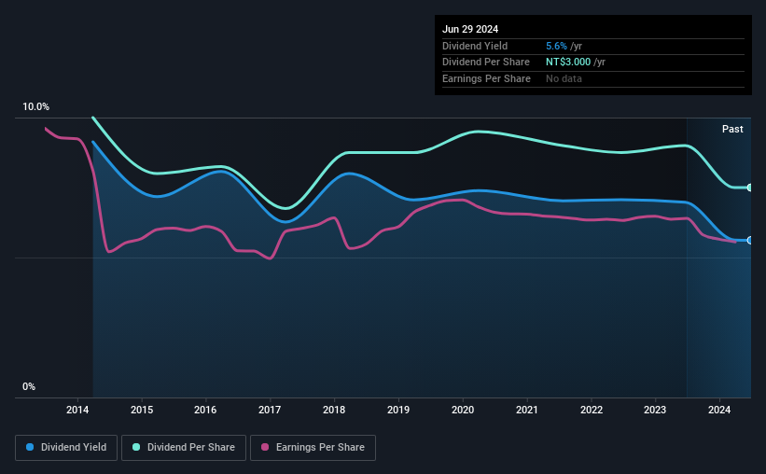
Task: Click the 10.0% y-axis label
Action: point(35,106)
